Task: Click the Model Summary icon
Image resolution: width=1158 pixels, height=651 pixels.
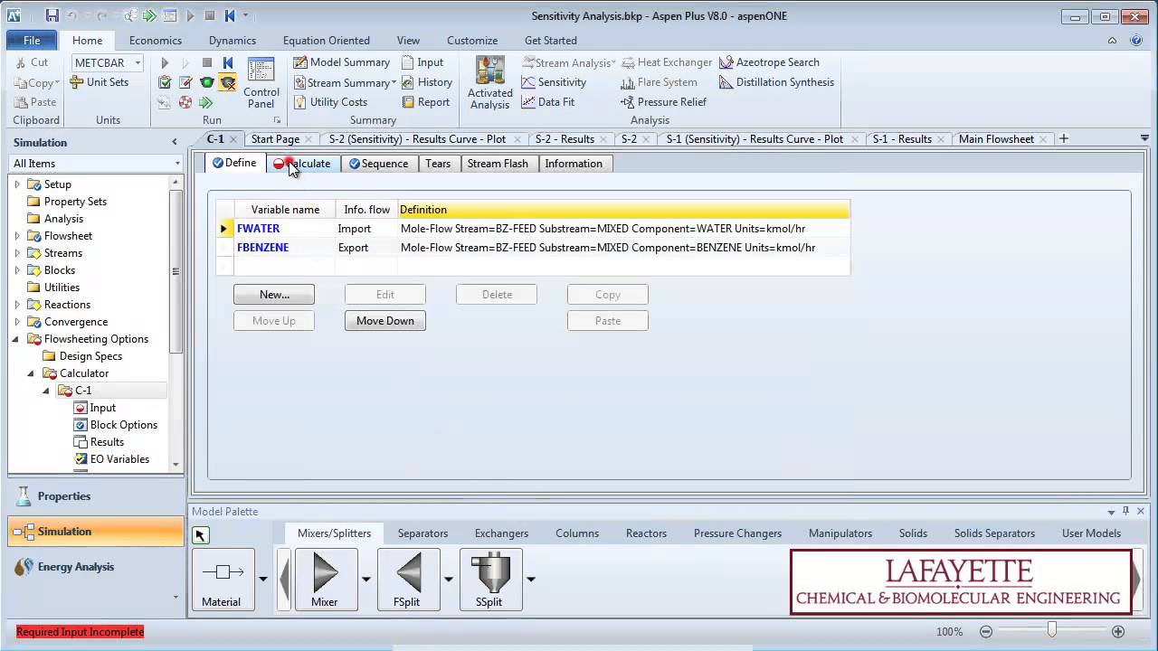Action: [300, 62]
